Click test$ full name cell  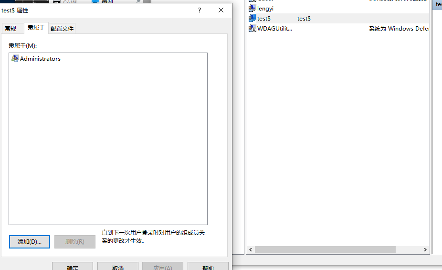pos(304,19)
